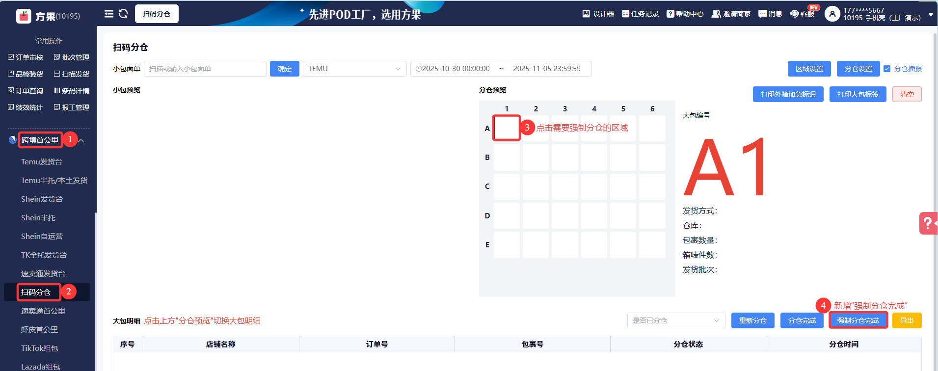
Task: Click the start date 2025-10-30 field
Action: point(456,69)
